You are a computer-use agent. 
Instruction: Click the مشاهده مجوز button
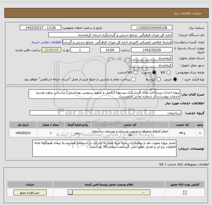[x=30, y=193]
